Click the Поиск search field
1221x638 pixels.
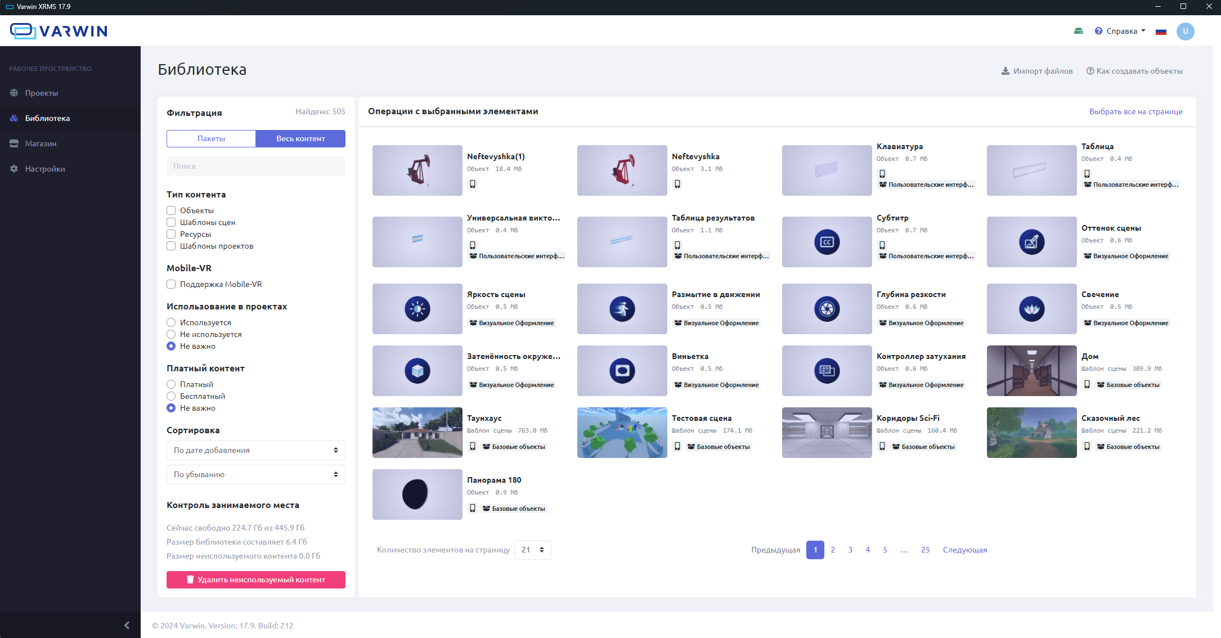[x=255, y=166]
